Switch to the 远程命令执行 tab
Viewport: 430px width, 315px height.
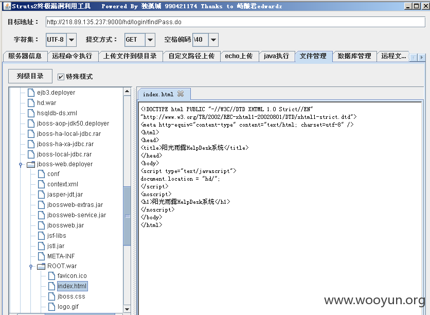(x=72, y=56)
